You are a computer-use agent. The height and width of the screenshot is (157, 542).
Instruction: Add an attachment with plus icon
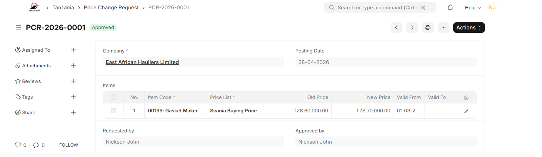tap(73, 65)
